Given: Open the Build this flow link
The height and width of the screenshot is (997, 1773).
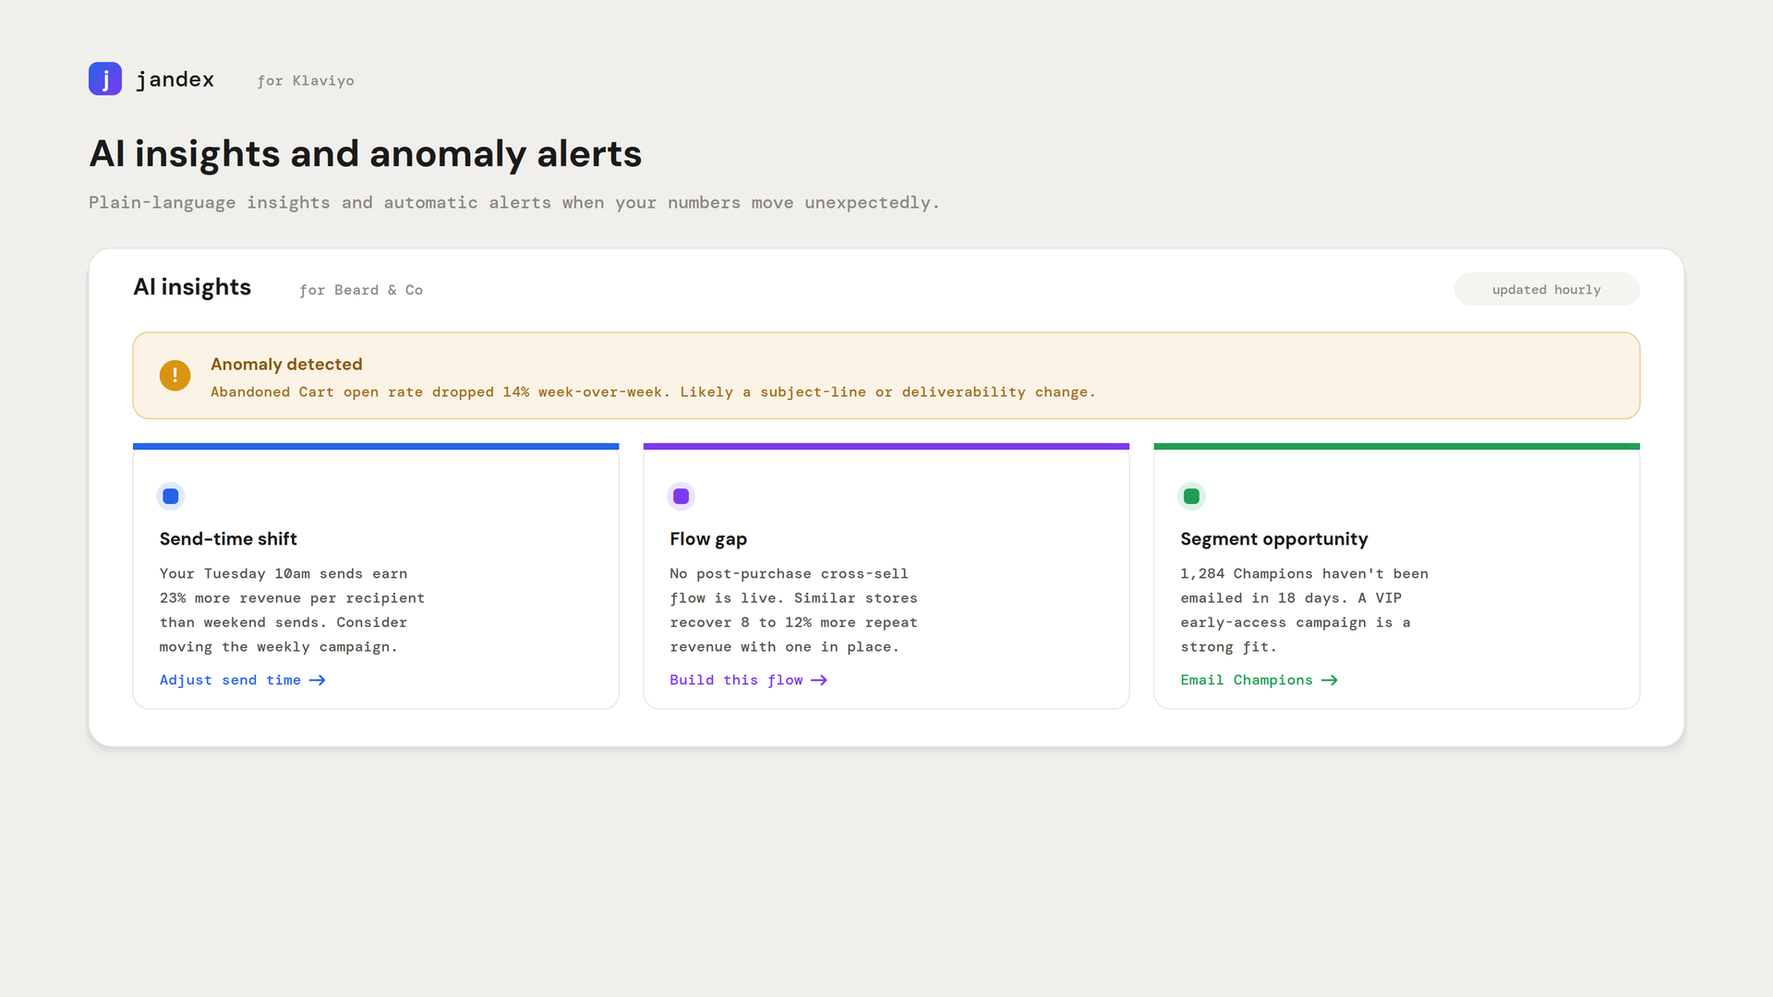Looking at the screenshot, I should (x=748, y=680).
